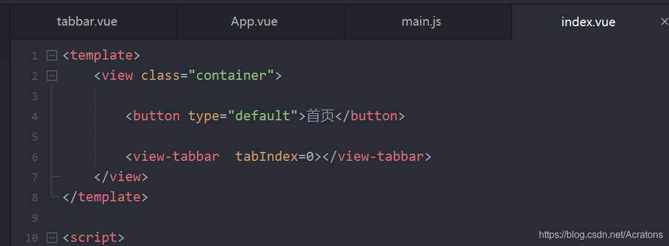Close the index.vue tab
This screenshot has height=246, width=669.
click(664, 21)
